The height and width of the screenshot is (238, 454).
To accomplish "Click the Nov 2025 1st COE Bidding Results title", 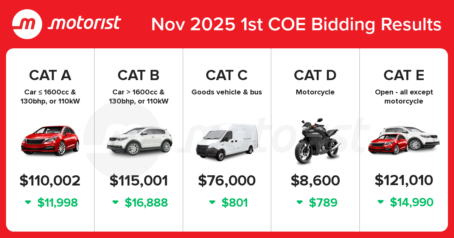I will pyautogui.click(x=296, y=24).
